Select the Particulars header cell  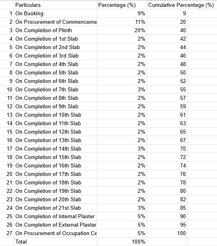click(55, 5)
